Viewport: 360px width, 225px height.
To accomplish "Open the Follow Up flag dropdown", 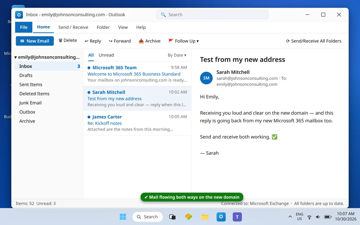I will point(184,41).
